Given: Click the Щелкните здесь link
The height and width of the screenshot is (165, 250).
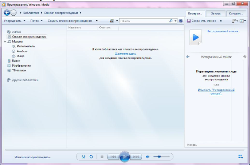Looking at the screenshot, I should (125, 54).
